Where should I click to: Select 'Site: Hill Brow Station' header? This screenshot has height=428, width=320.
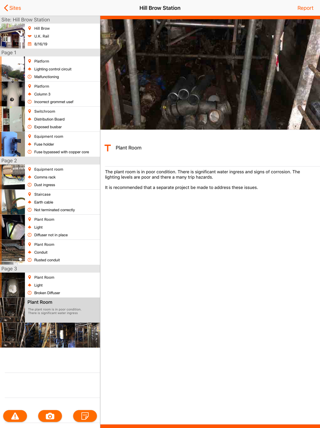coord(50,20)
